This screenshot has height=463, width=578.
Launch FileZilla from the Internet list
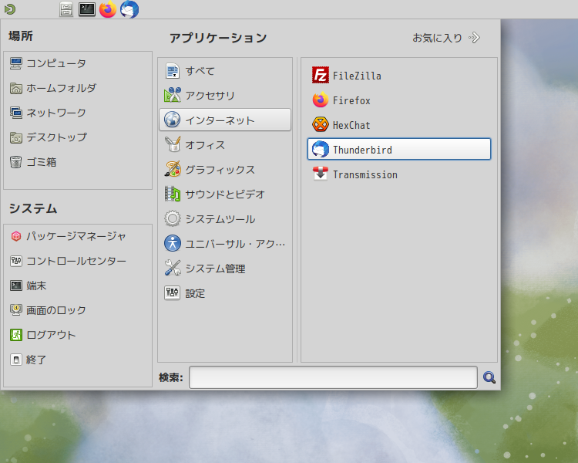coord(399,76)
